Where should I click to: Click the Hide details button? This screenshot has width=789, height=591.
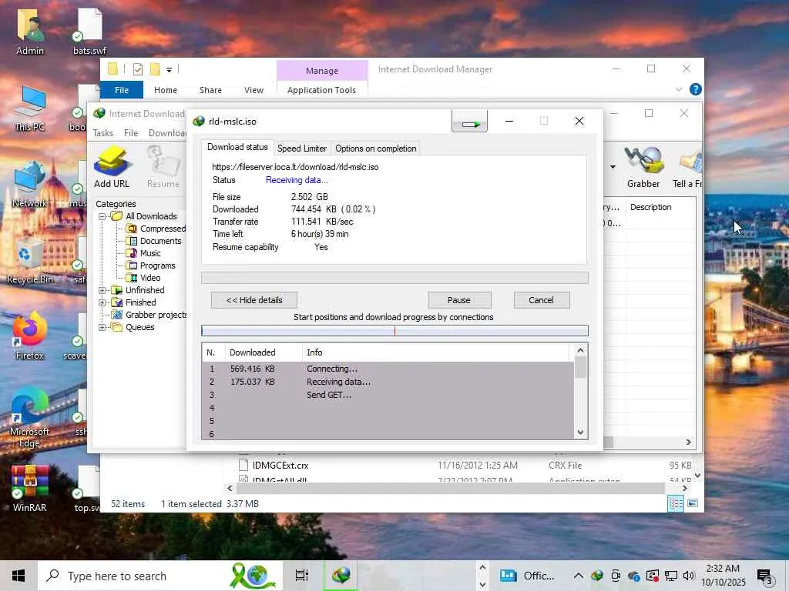pyautogui.click(x=254, y=300)
